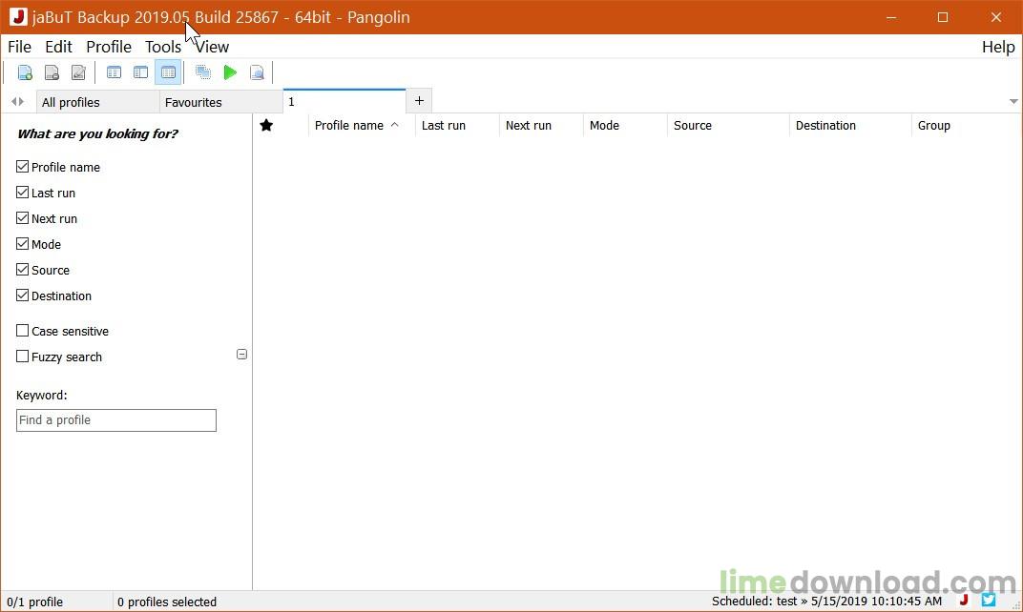Open the Twitter icon in status bar
1023x612 pixels.
[x=989, y=601]
